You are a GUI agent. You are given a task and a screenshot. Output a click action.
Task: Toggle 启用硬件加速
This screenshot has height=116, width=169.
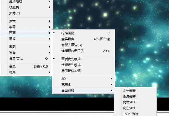[x=83, y=71]
